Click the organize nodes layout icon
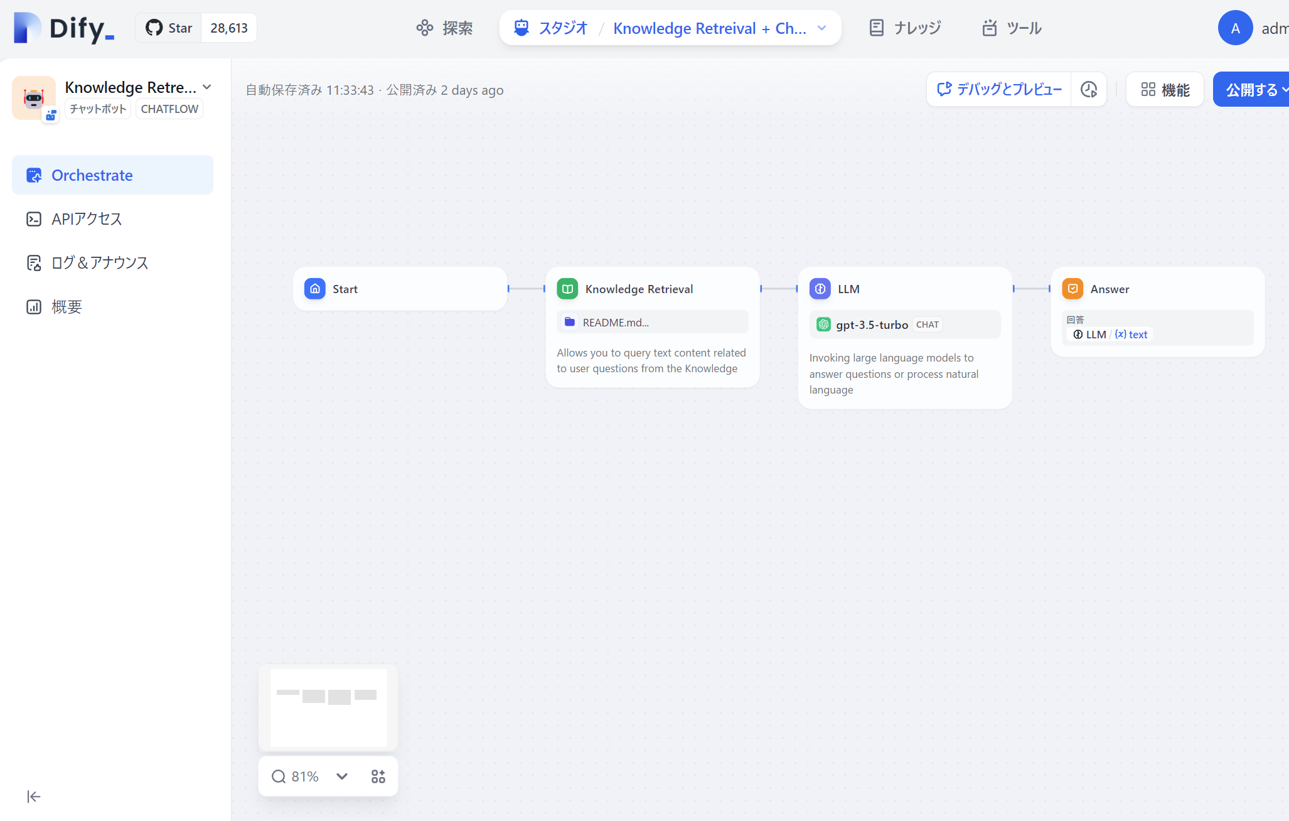The width and height of the screenshot is (1289, 821). 378,776
